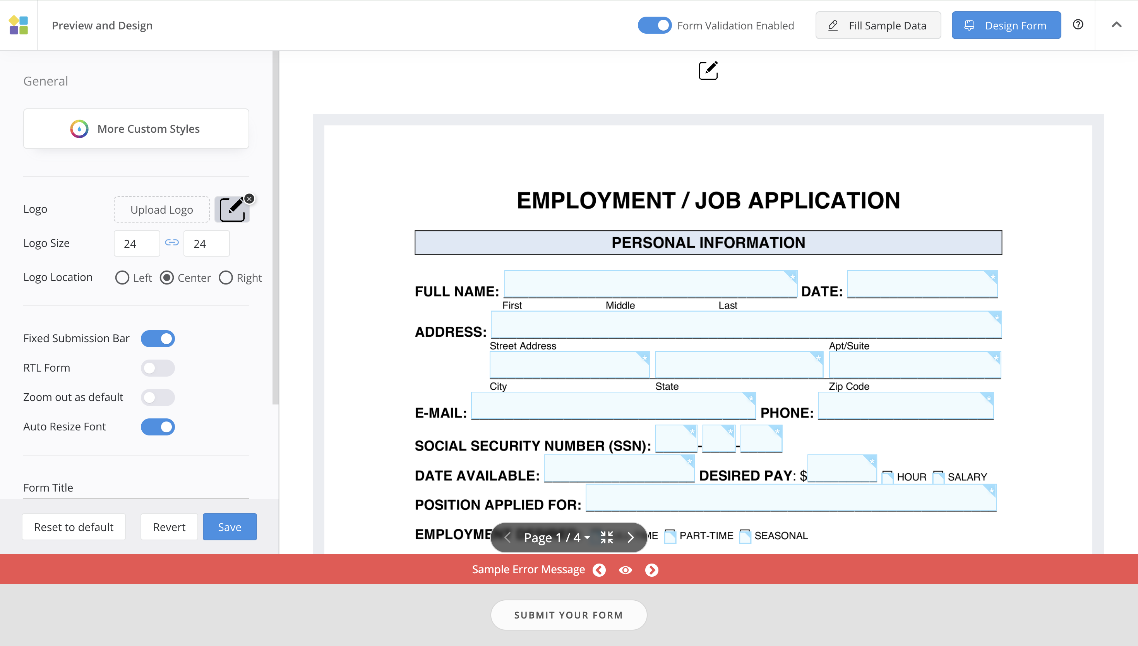Show previous sample error message arrow
The height and width of the screenshot is (646, 1138).
coord(599,570)
